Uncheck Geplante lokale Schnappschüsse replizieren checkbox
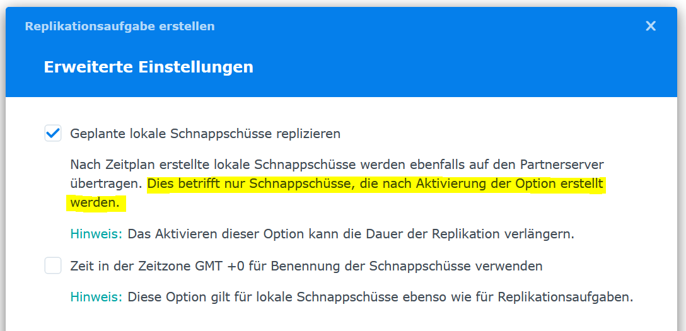The height and width of the screenshot is (331, 686). 53,133
